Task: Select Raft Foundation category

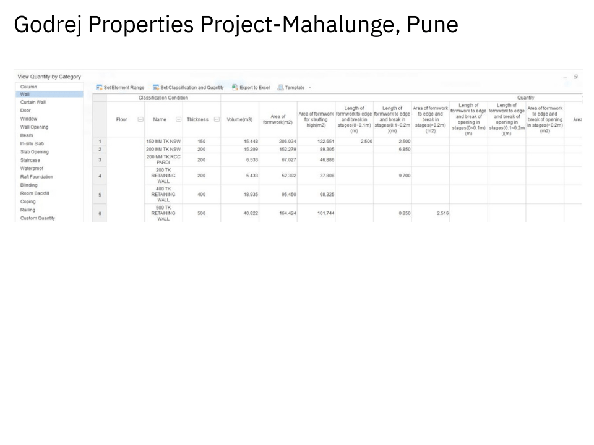Action: (37, 177)
